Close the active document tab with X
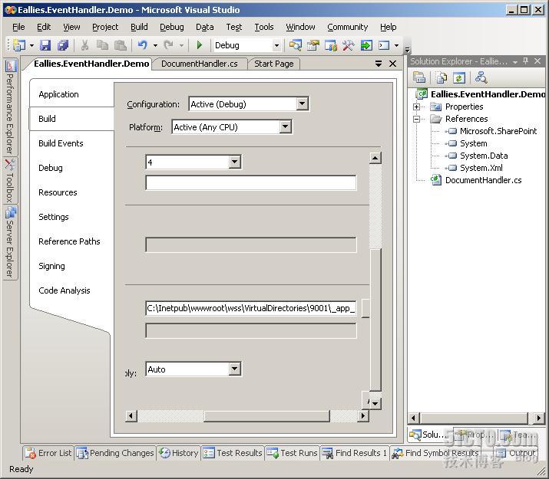This screenshot has height=479, width=549. [393, 64]
